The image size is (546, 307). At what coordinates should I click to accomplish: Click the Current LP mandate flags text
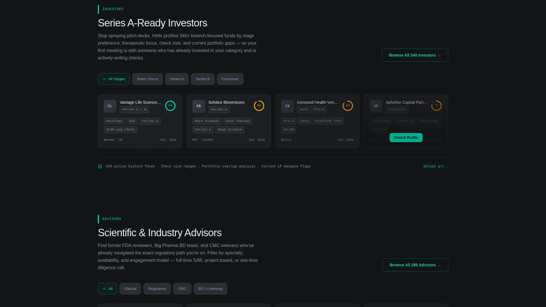pos(286,167)
